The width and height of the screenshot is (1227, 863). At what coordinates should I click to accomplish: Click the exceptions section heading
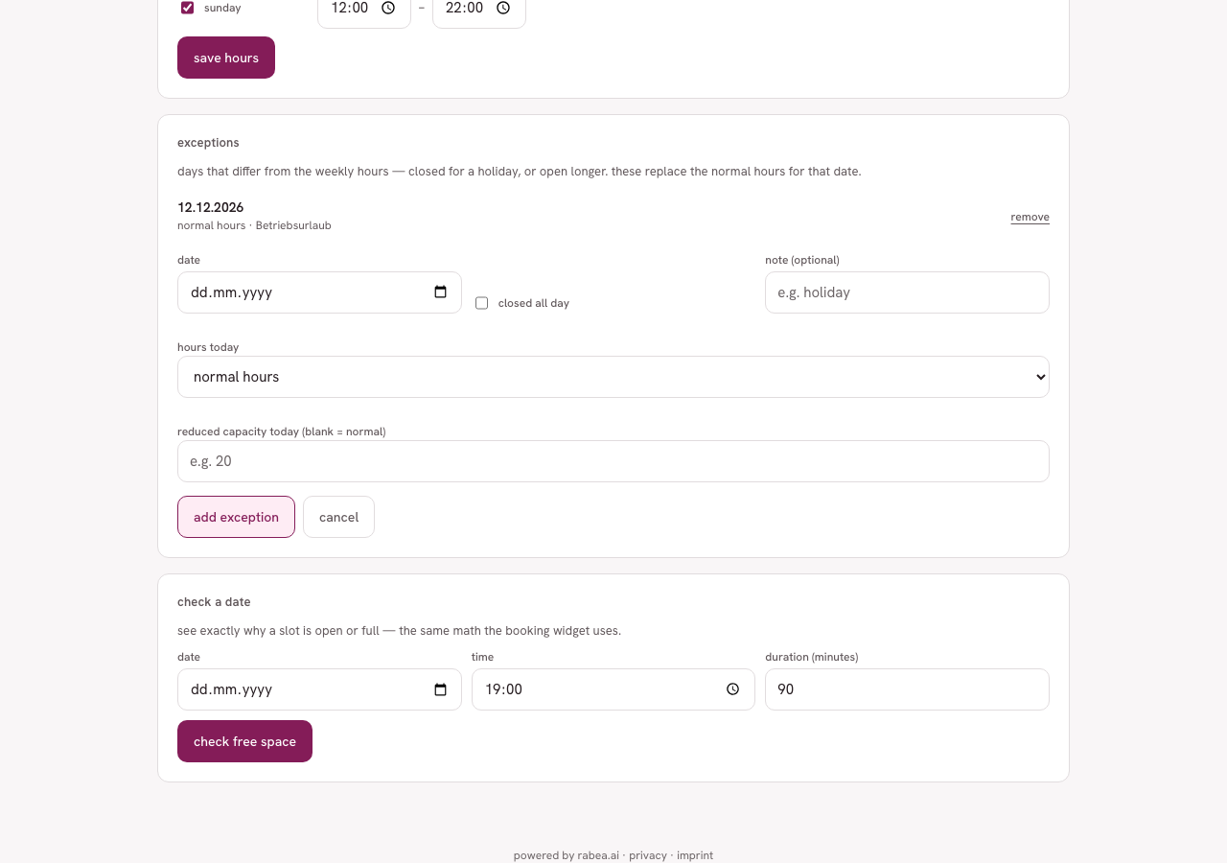(208, 142)
